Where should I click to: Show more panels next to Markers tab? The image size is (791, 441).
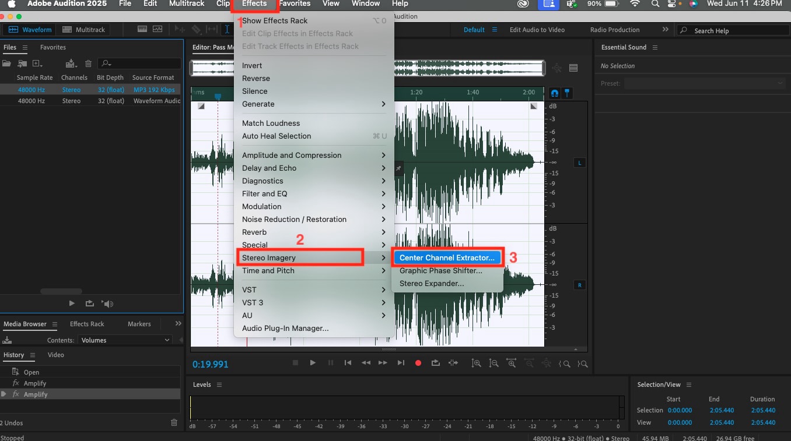[x=178, y=323]
